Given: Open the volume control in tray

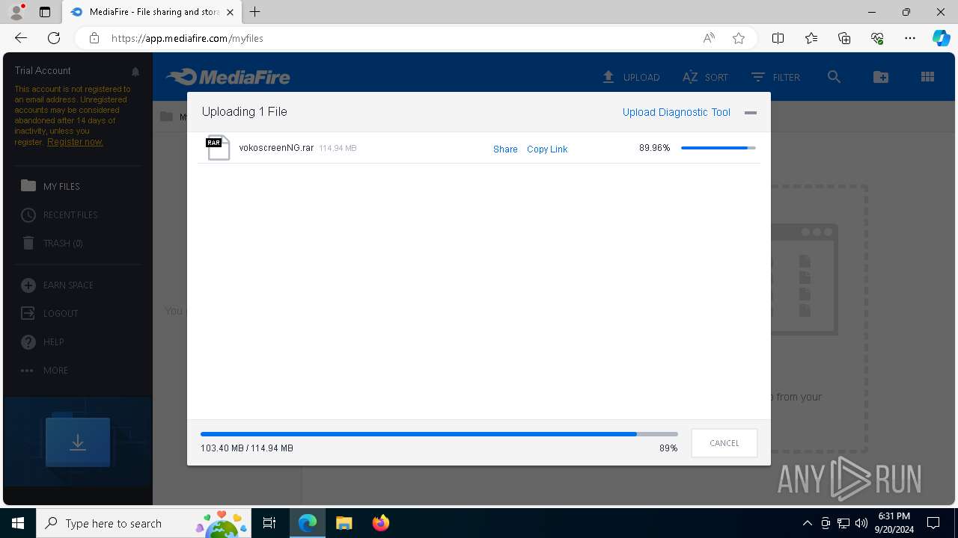Looking at the screenshot, I should click(861, 523).
